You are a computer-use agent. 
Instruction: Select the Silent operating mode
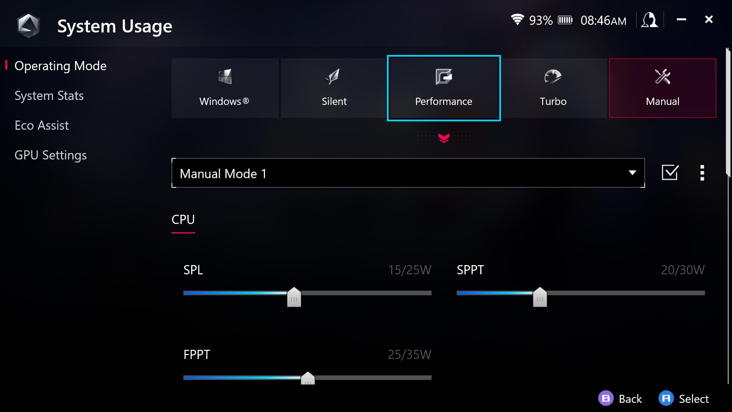point(334,89)
